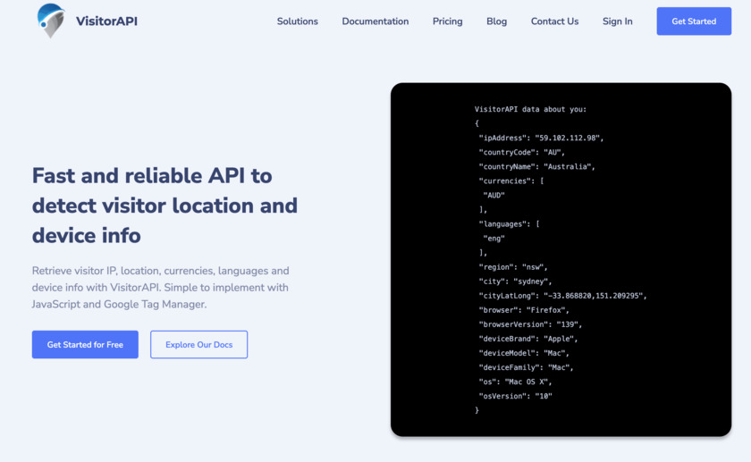The image size is (751, 462).
Task: Click Sign In in the navigation
Action: coord(618,21)
